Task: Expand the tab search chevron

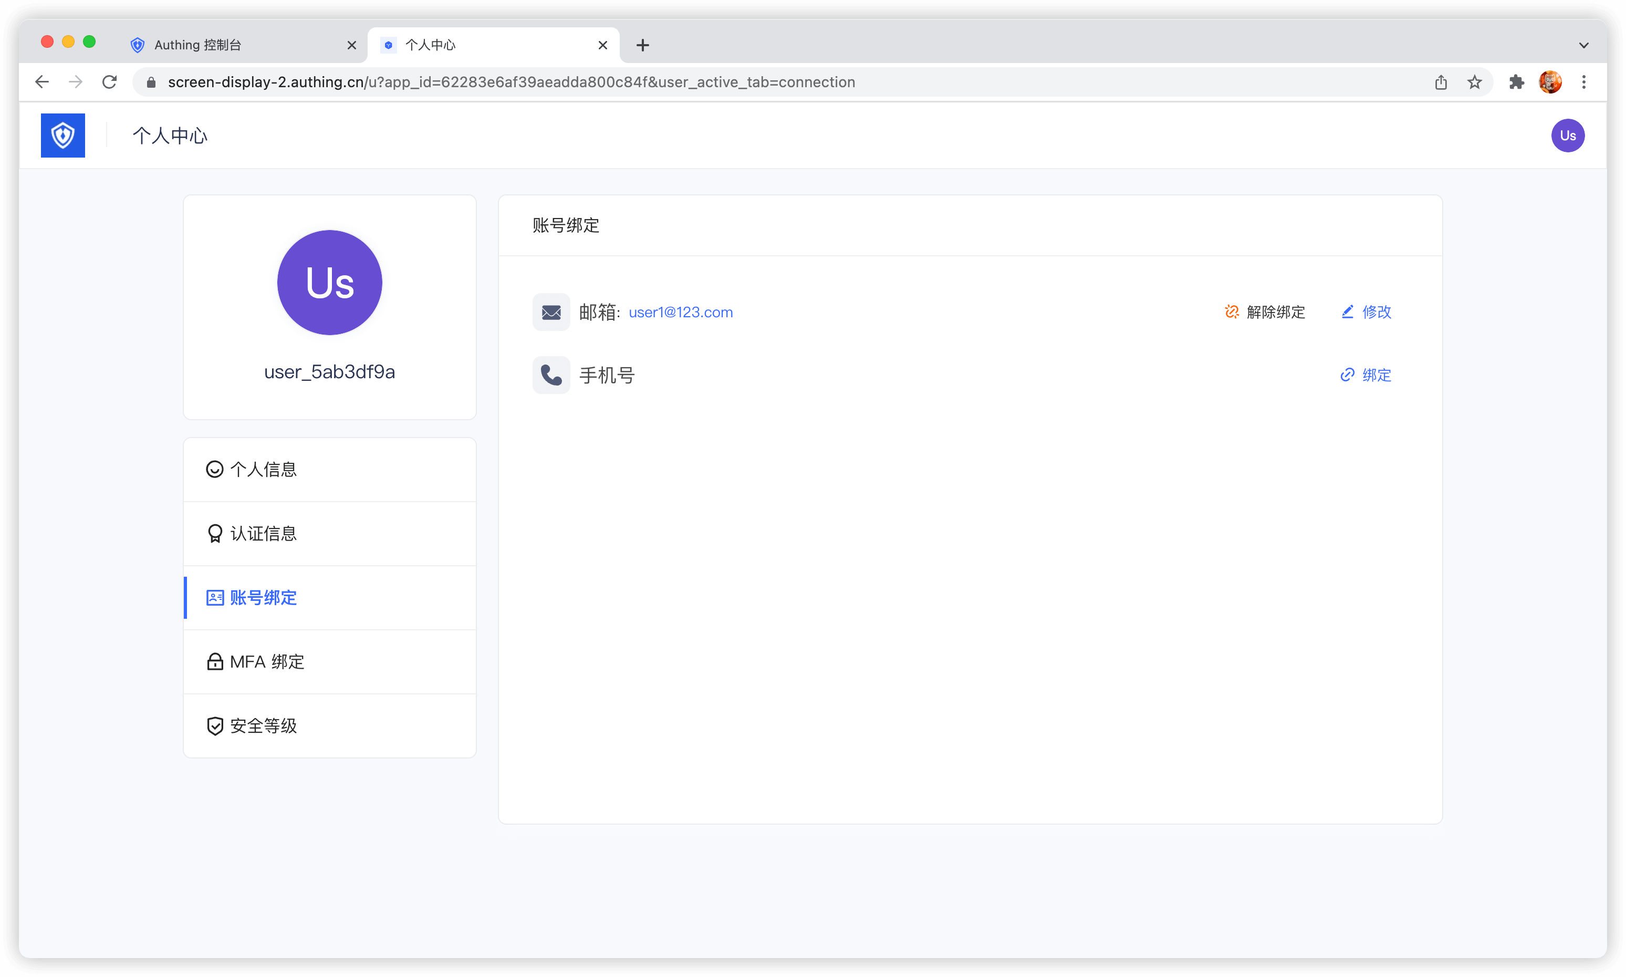Action: pyautogui.click(x=1583, y=45)
